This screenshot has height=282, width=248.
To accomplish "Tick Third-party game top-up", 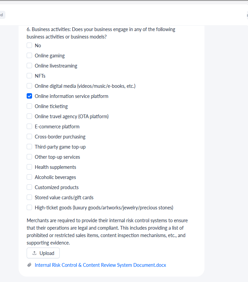I will pos(29,147).
